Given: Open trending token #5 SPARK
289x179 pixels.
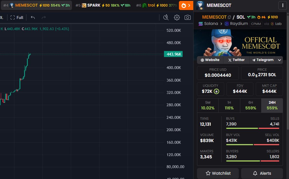Looking at the screenshot, I should tap(103, 5).
